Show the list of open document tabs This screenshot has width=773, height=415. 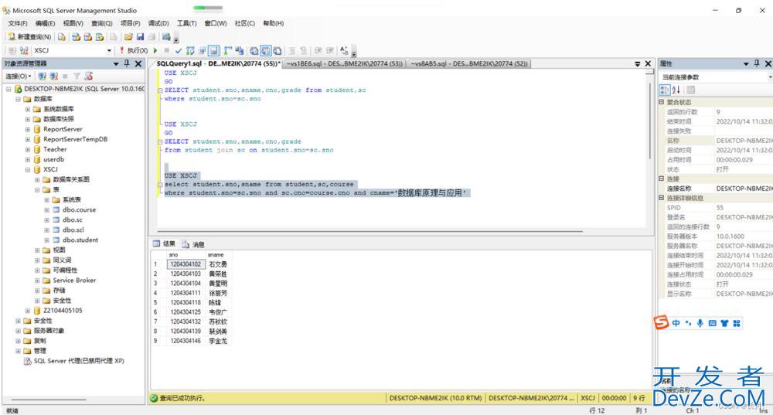tap(638, 64)
